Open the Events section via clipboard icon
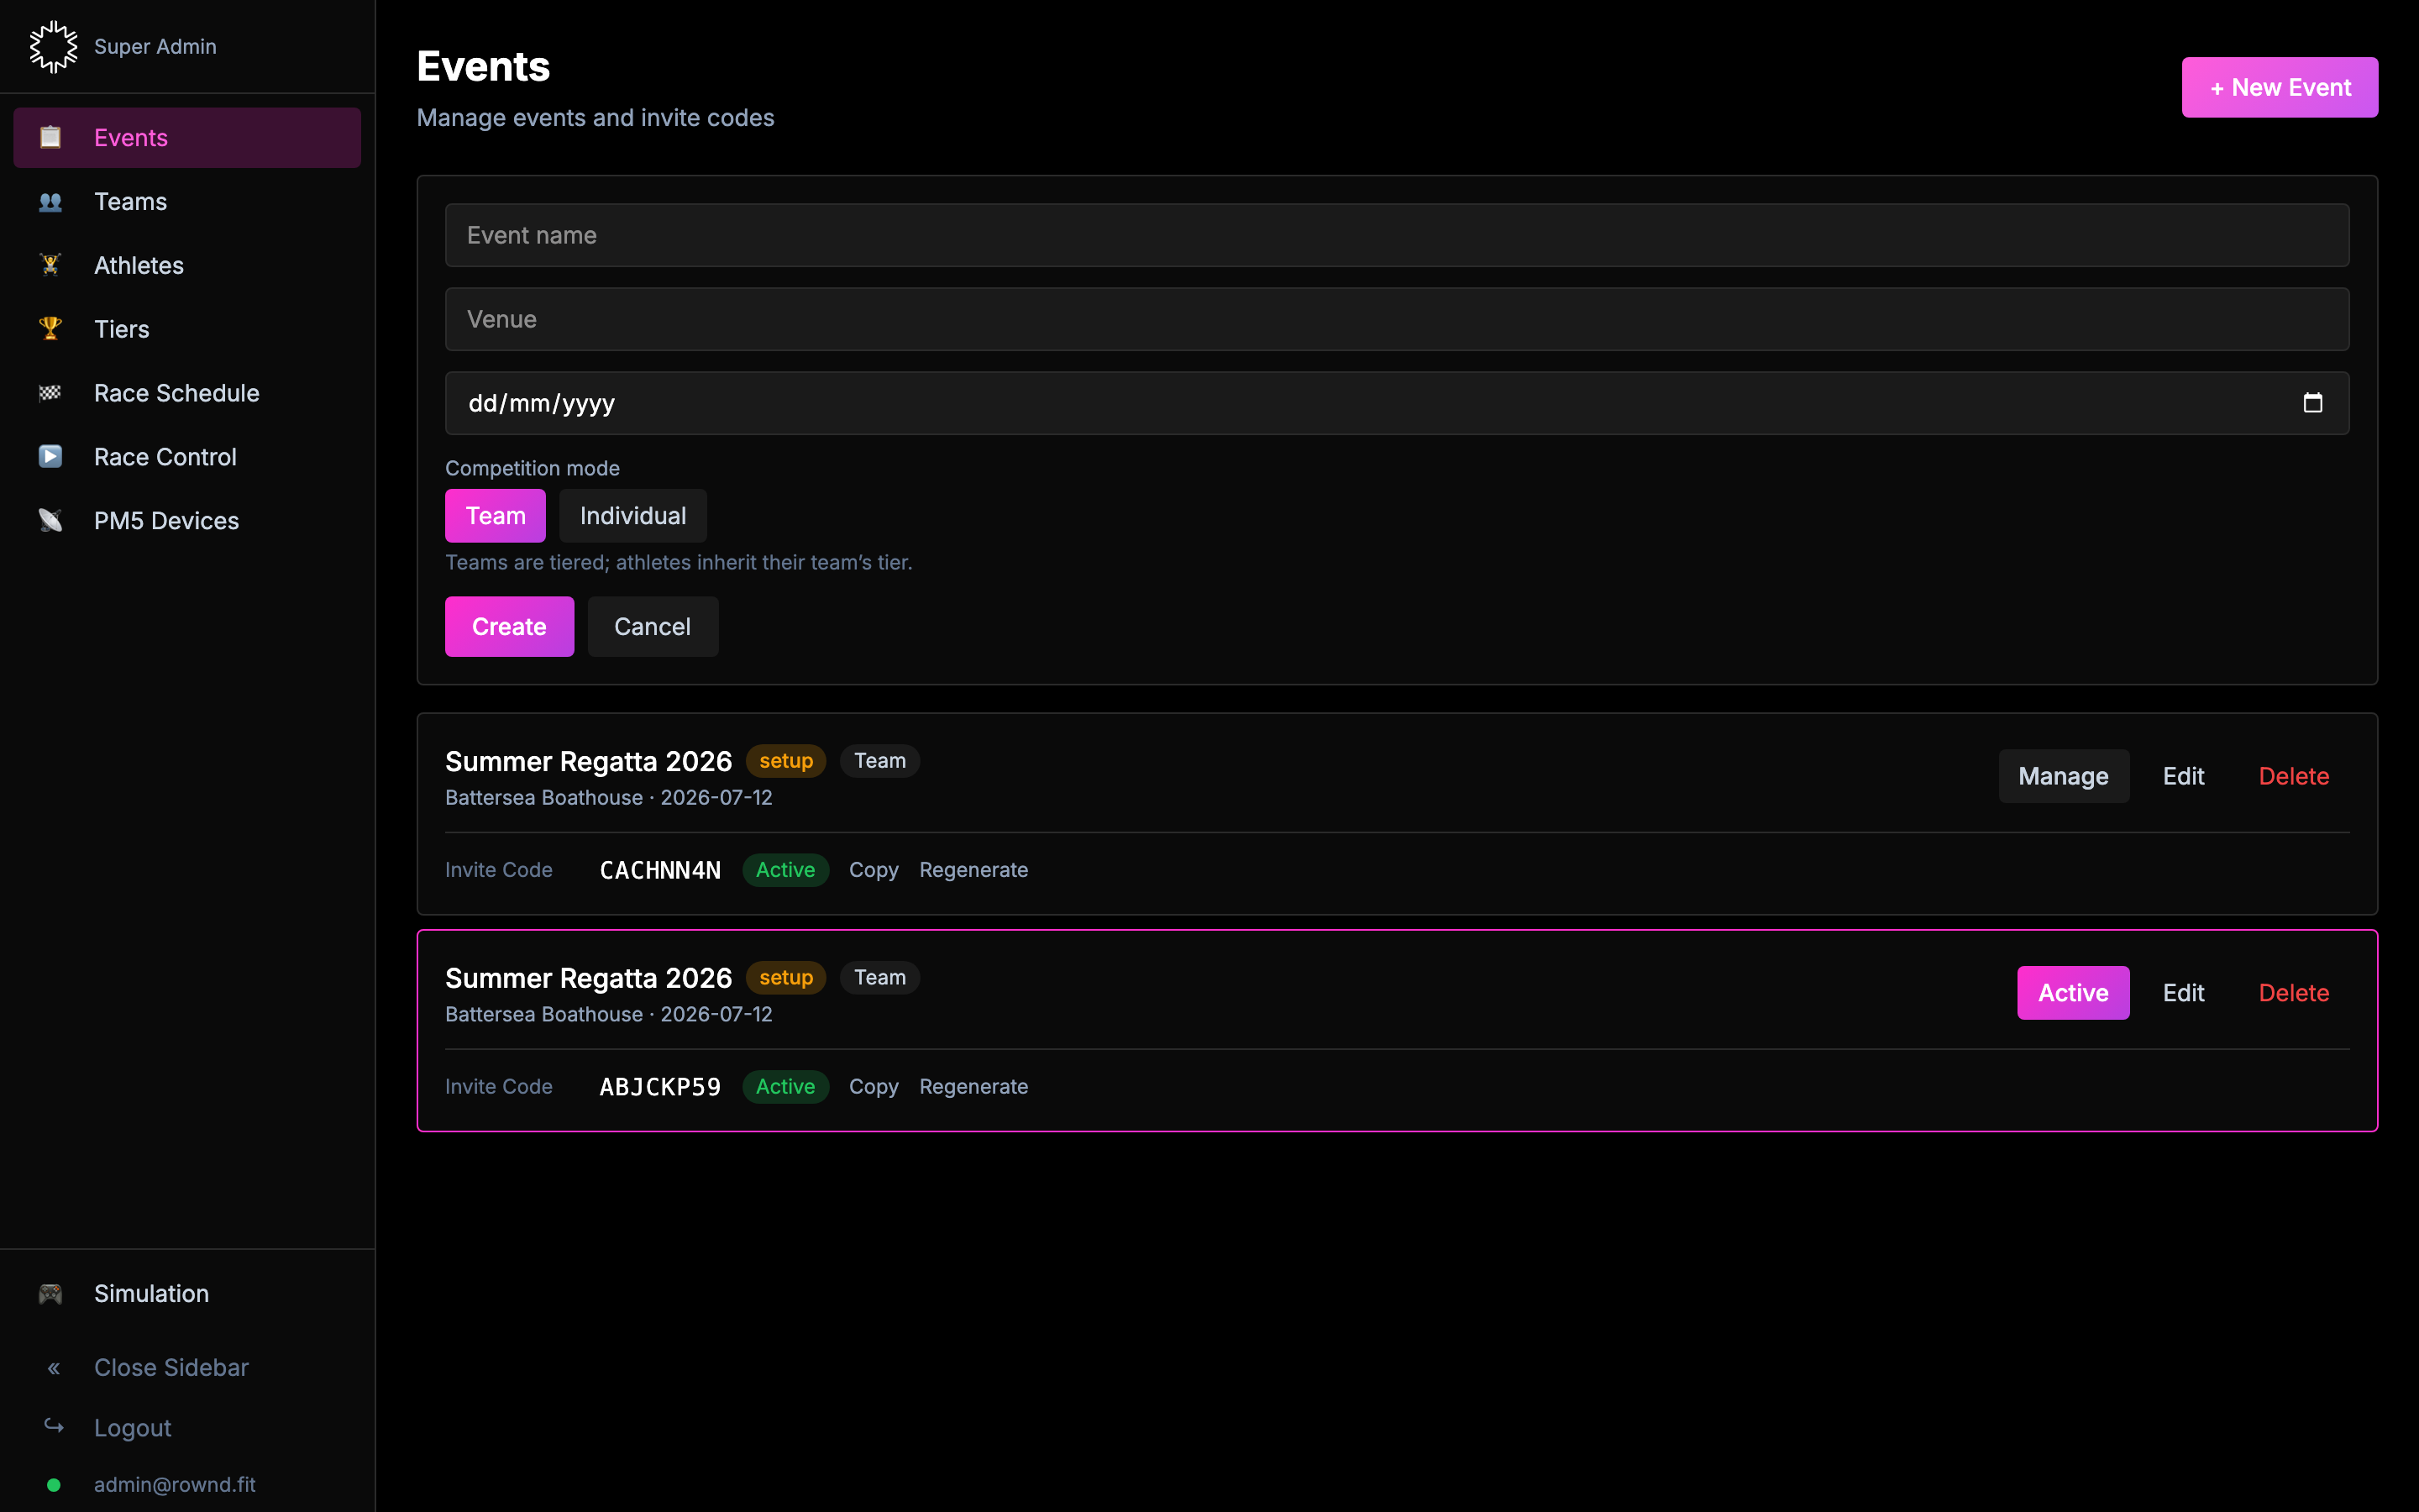2419x1512 pixels. 49,137
